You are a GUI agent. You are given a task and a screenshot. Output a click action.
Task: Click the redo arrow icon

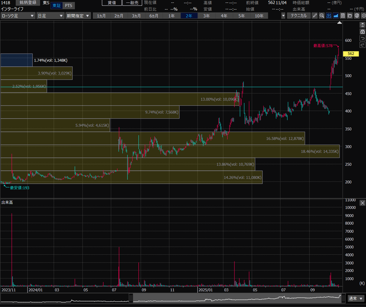coord(362,45)
